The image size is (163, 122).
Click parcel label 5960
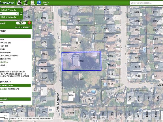tap(137, 40)
